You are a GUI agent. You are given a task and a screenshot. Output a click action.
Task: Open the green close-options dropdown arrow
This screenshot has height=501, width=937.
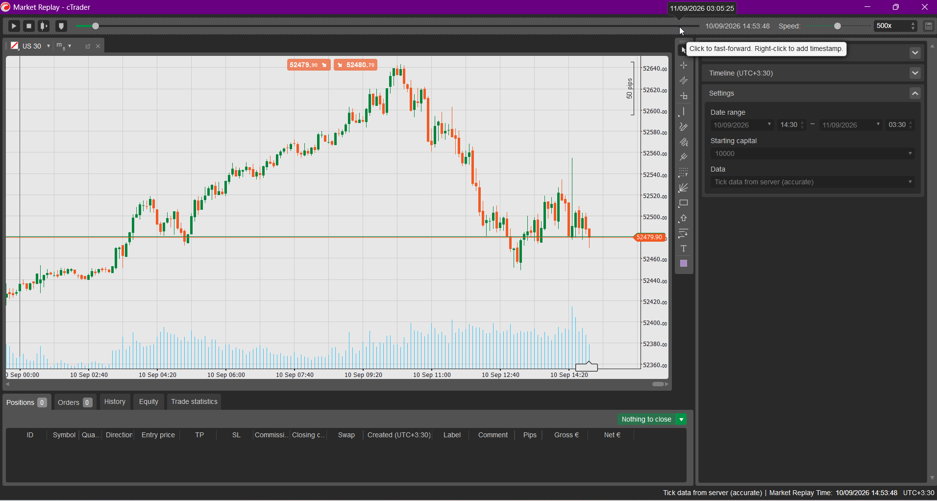point(682,419)
